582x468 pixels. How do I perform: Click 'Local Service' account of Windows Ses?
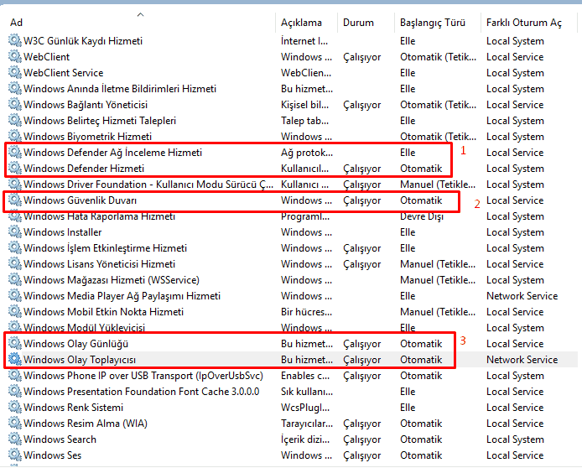pos(515,455)
